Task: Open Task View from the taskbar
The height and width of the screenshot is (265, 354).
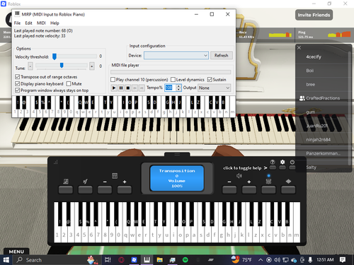Action: [108, 260]
